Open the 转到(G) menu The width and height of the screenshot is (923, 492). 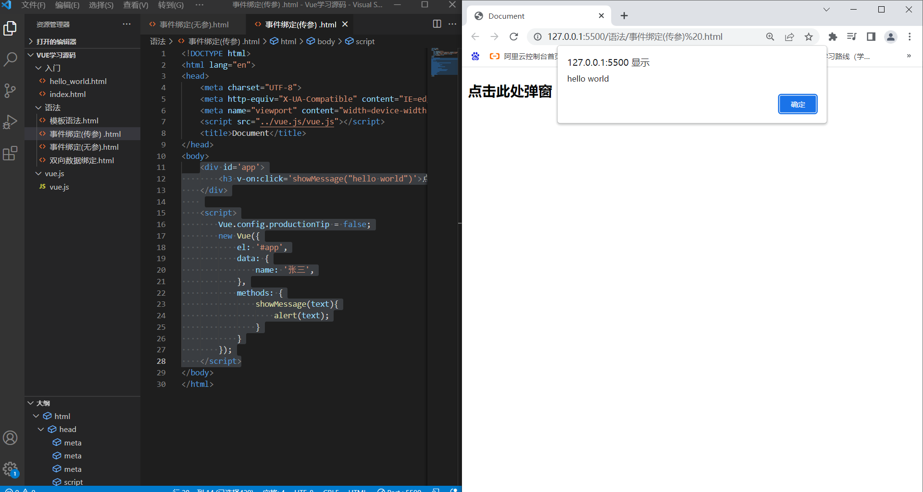click(x=171, y=5)
